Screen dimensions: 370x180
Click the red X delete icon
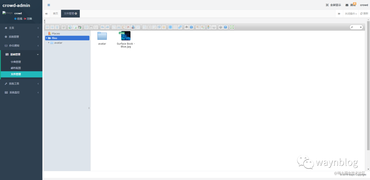point(128,27)
